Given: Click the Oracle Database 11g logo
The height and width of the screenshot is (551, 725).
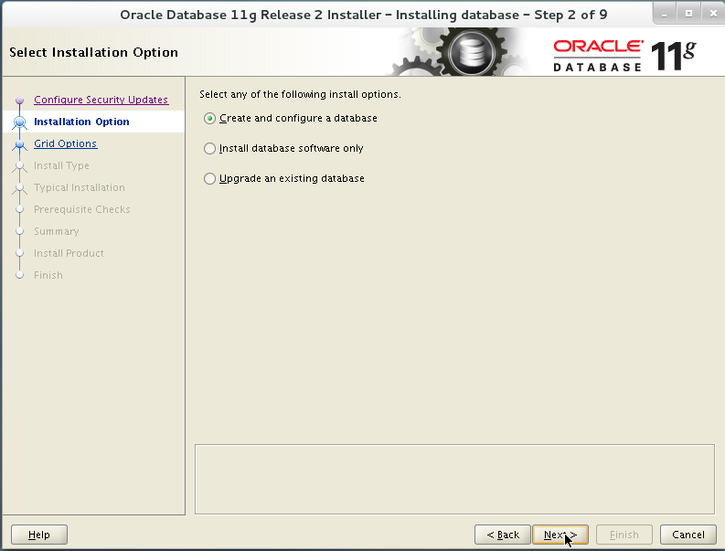Looking at the screenshot, I should coord(624,56).
